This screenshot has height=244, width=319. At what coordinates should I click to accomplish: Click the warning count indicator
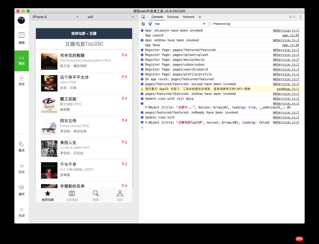[292, 17]
